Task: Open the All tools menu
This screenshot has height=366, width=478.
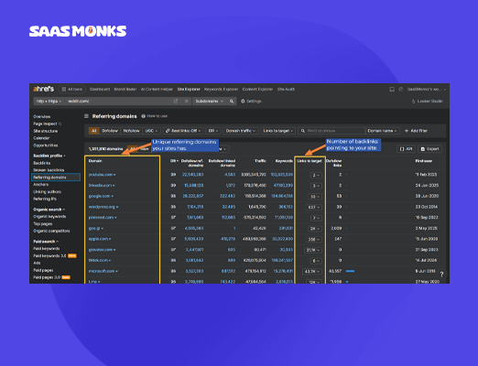Action: [72, 89]
